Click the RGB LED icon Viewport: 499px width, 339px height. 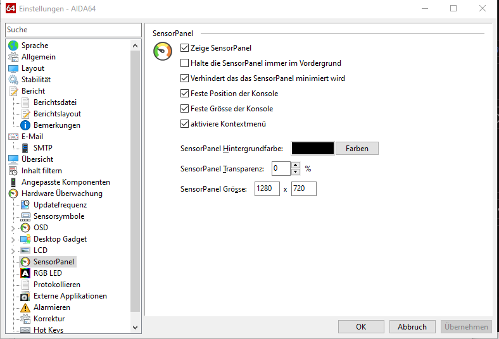click(25, 273)
